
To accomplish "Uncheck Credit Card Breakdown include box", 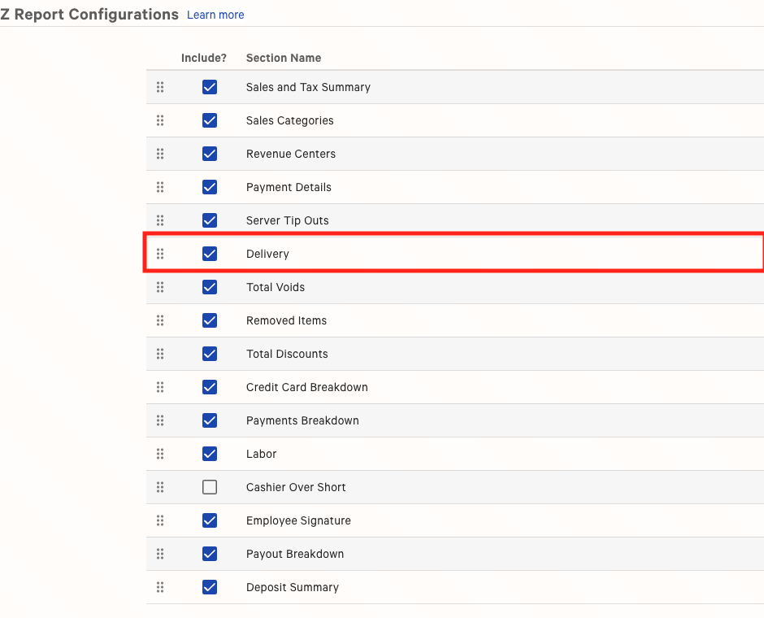I will 210,387.
